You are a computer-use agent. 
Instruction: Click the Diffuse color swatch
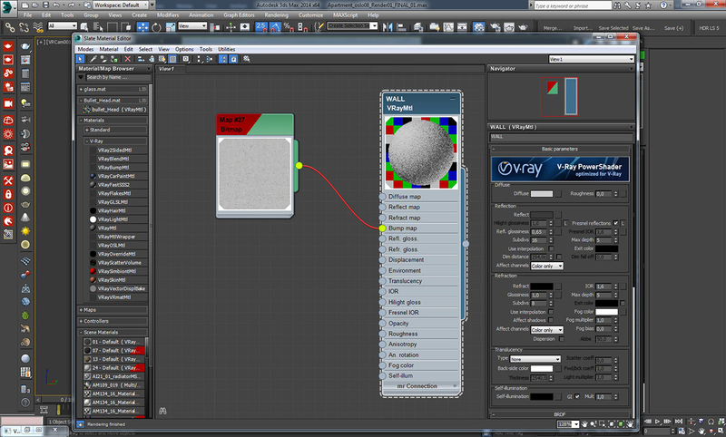click(x=542, y=194)
